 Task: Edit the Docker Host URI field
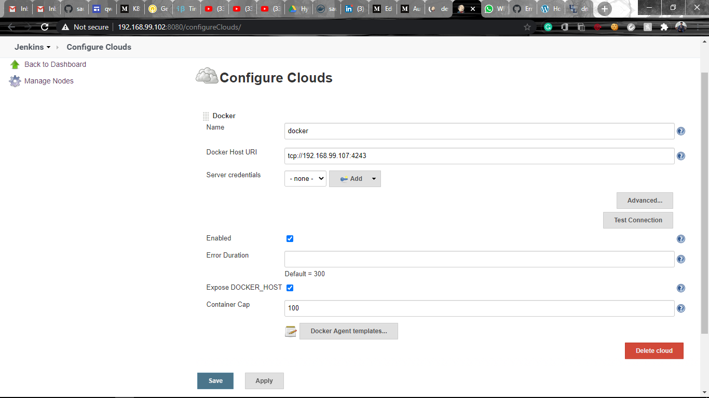(480, 156)
